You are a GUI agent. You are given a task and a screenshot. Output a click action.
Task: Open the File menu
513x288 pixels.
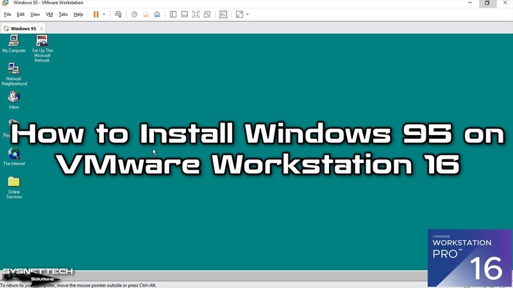point(7,14)
